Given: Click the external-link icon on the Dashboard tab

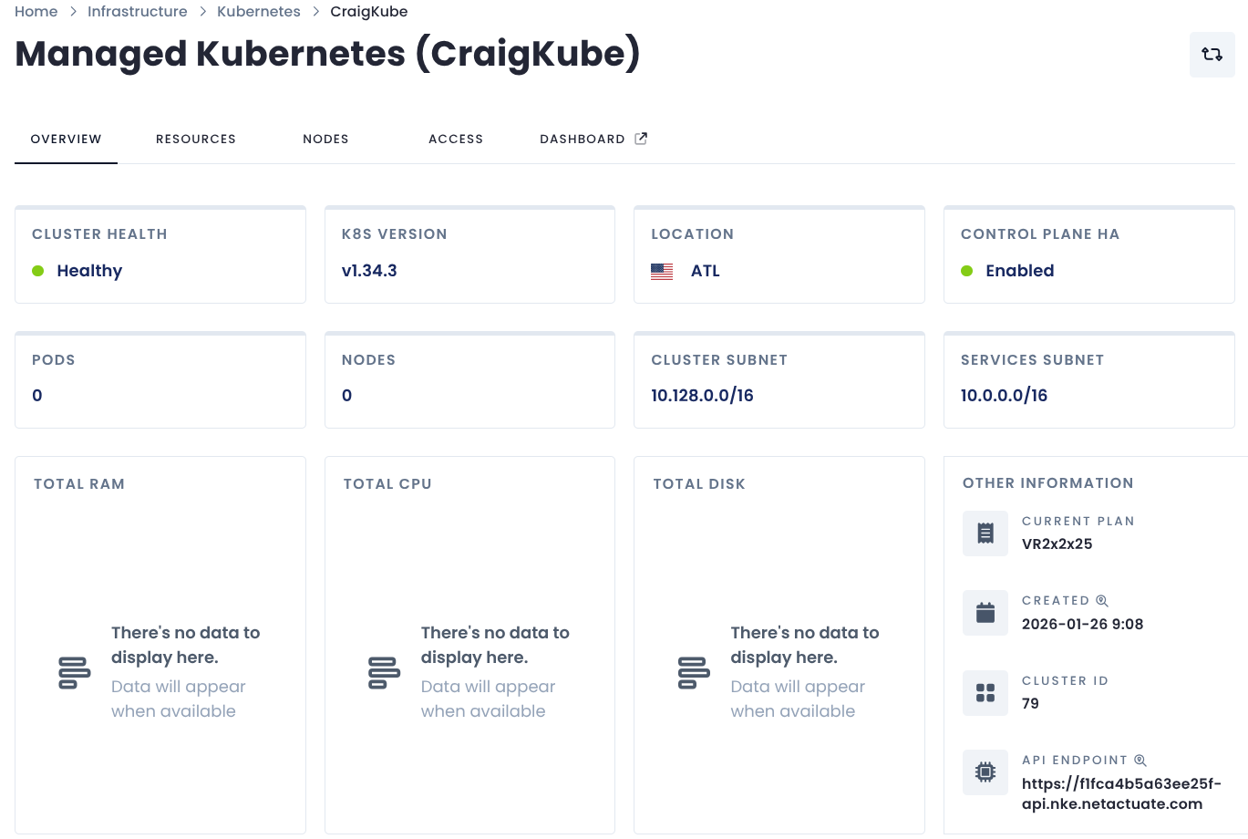Looking at the screenshot, I should 640,138.
